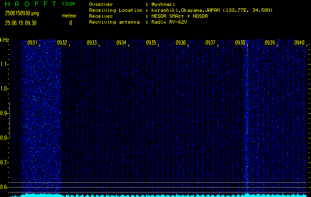The image size is (311, 197).
Task: Click the Receiver label
Action: [101, 16]
